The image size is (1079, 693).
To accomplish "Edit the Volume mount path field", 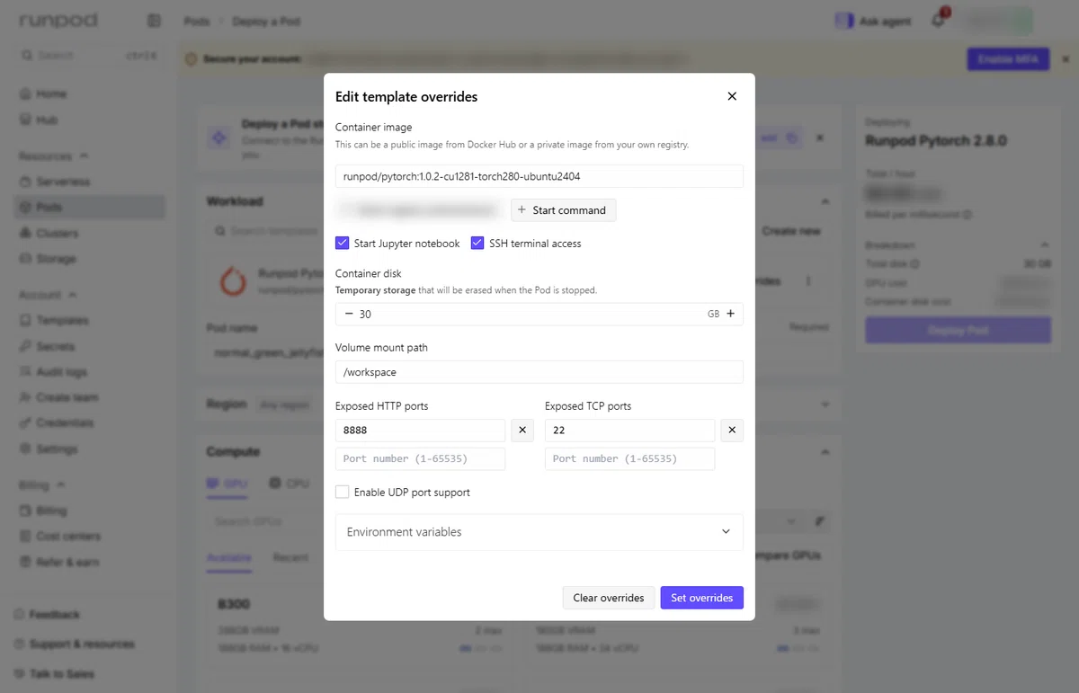I will [539, 372].
